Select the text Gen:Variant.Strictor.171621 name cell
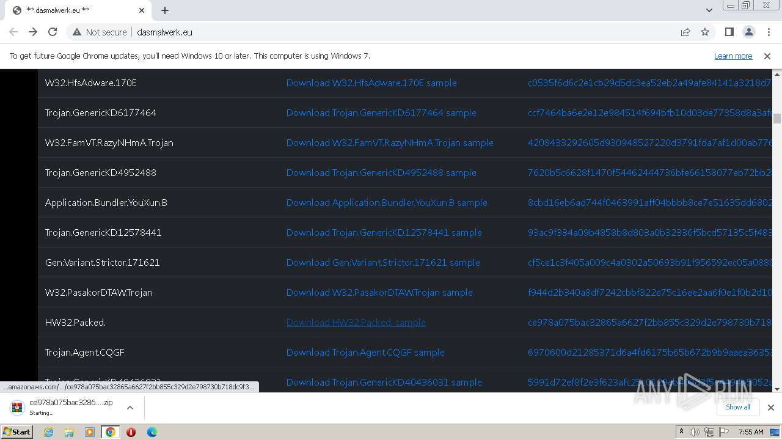Viewport: 782px width, 440px height. pos(102,262)
